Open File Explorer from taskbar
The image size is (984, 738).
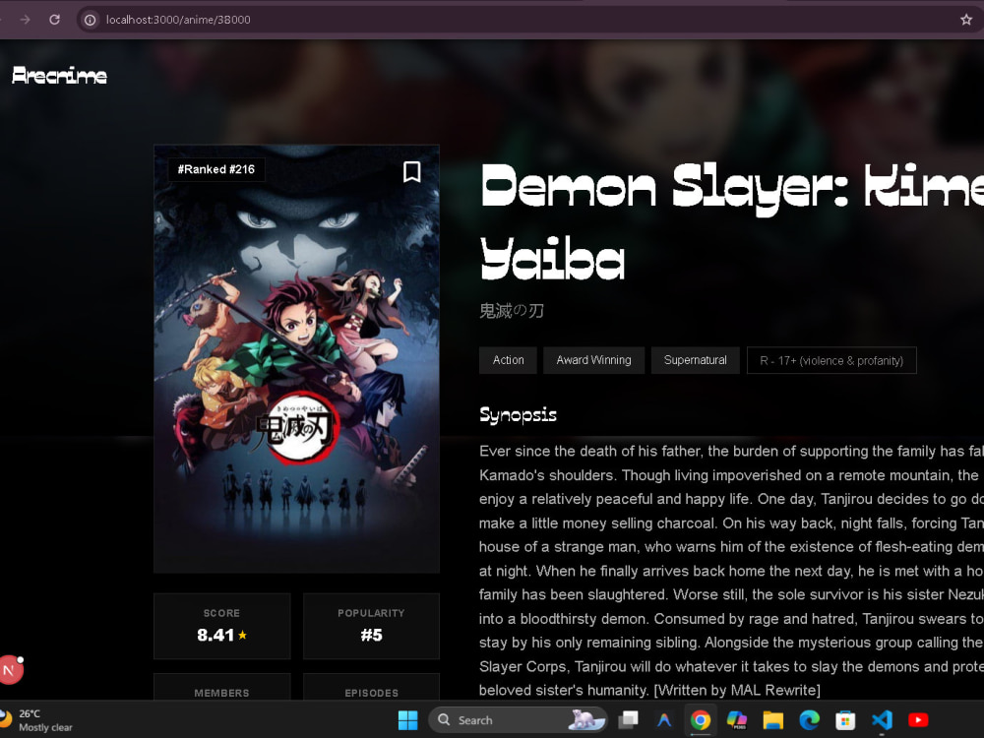click(773, 720)
